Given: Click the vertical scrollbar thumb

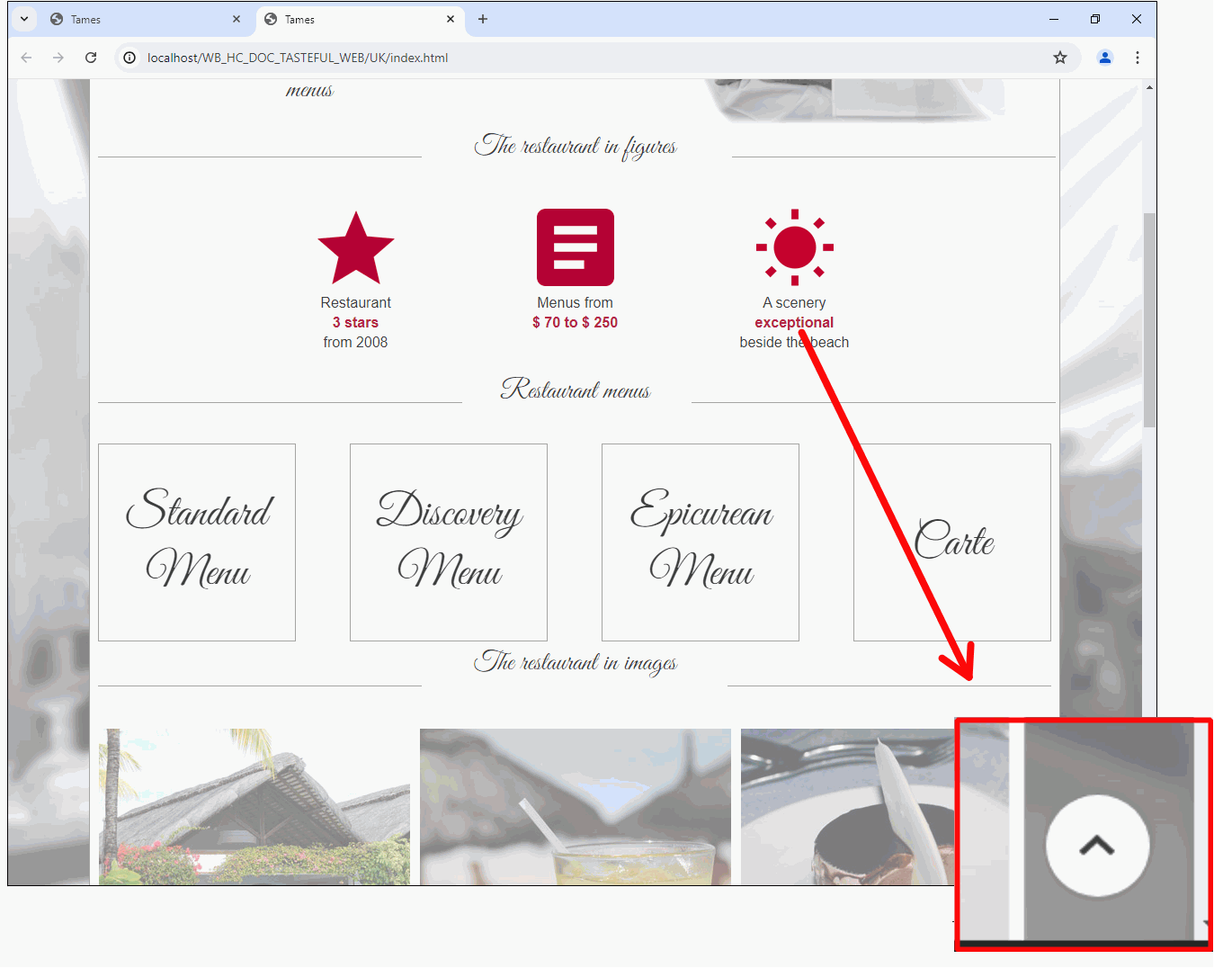Looking at the screenshot, I should (x=1149, y=319).
